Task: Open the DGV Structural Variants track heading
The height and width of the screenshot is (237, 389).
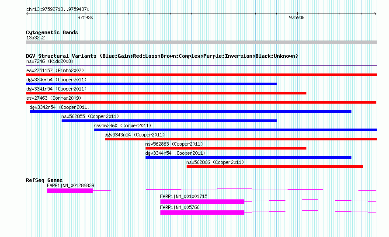Action: 162,56
